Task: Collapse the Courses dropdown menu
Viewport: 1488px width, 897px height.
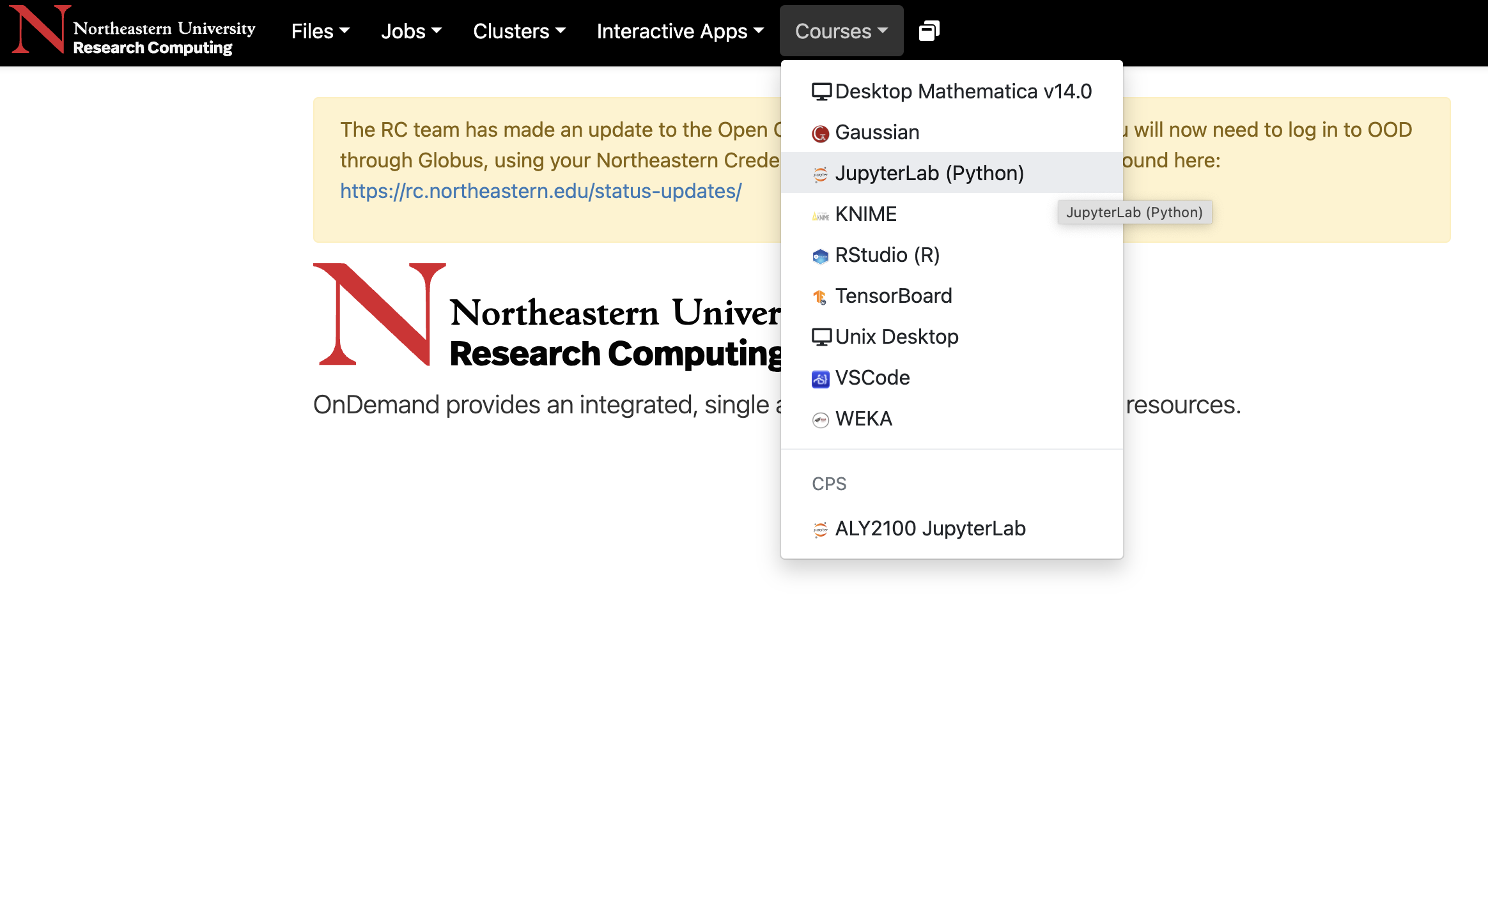Action: click(841, 31)
